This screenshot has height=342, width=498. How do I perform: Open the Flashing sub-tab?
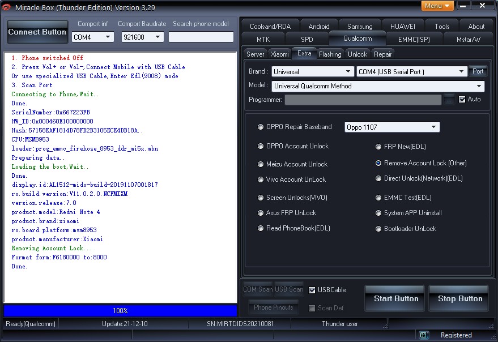pyautogui.click(x=330, y=54)
